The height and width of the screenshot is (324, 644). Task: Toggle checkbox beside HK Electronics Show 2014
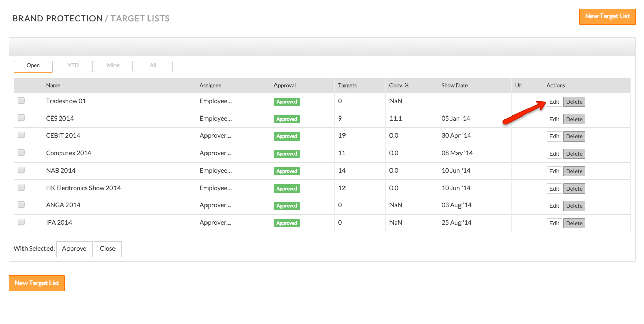[21, 188]
